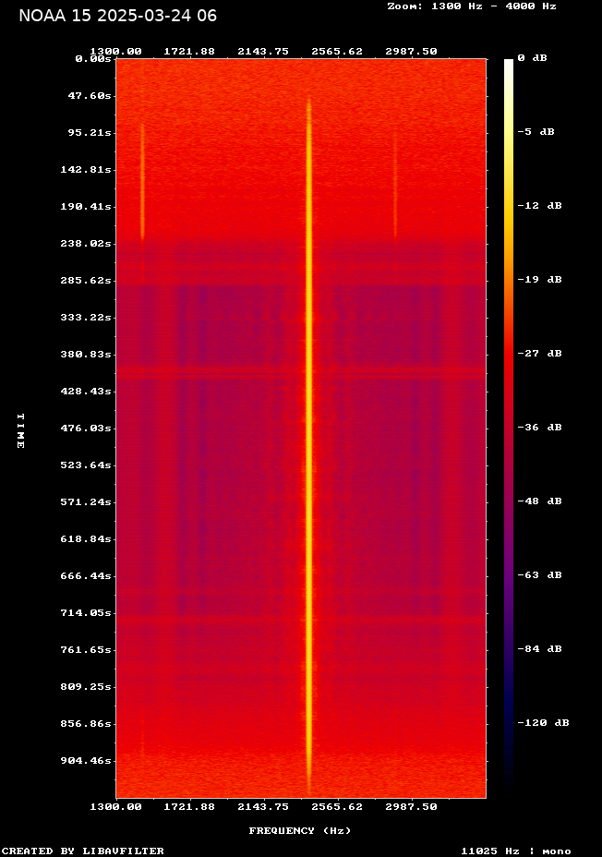Click colorbar label '-48 dB'

[x=540, y=501]
